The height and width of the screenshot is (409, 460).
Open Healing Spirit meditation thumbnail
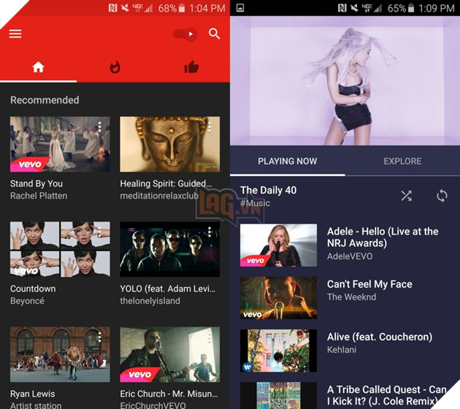pos(169,144)
